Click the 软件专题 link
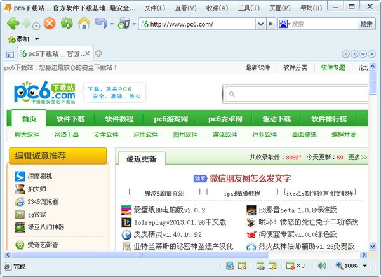This screenshot has height=277, width=381. 333,67
